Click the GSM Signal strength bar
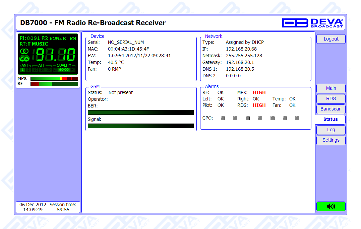The width and height of the screenshot is (361, 229). 141,126
